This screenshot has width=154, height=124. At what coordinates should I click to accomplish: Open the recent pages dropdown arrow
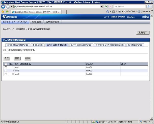[12, 7]
